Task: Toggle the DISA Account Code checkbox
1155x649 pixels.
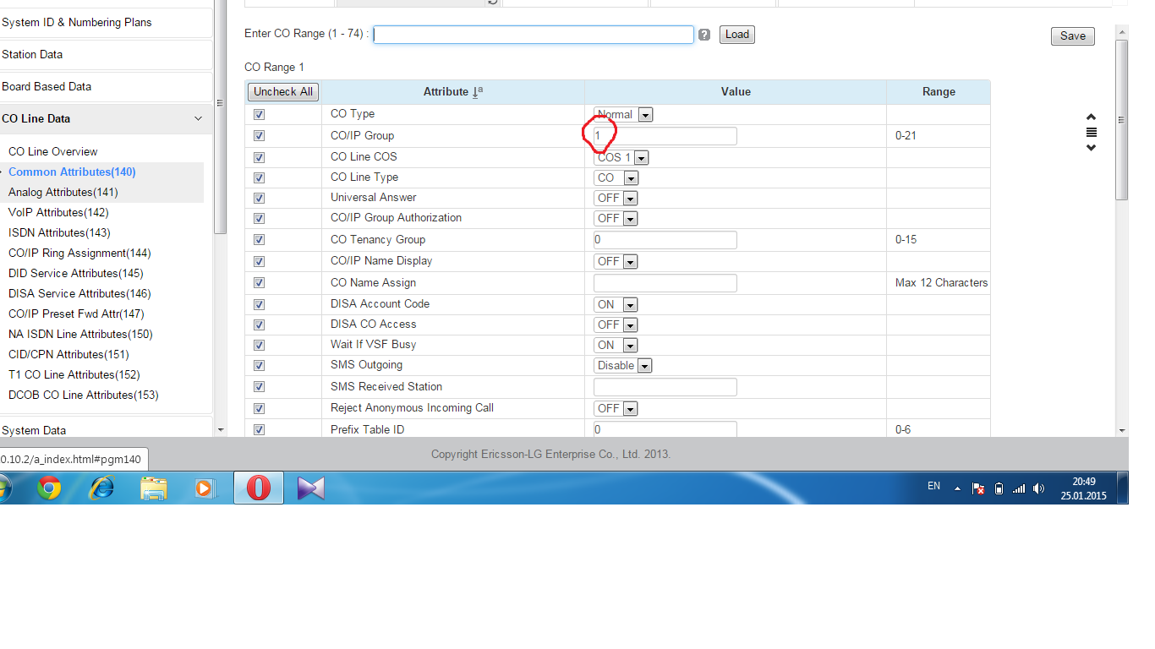Action: (x=259, y=305)
